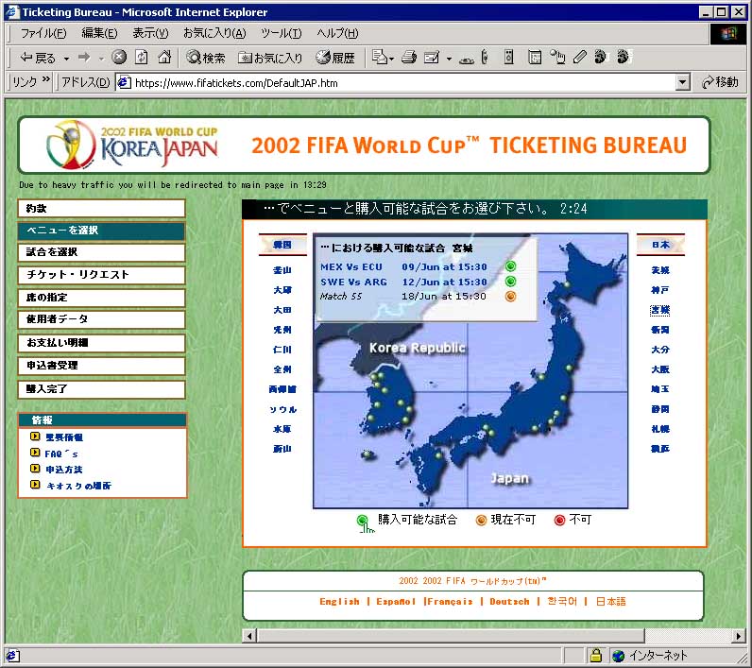752x668 pixels.
Task: Switch language to 日本語
Action: [610, 601]
